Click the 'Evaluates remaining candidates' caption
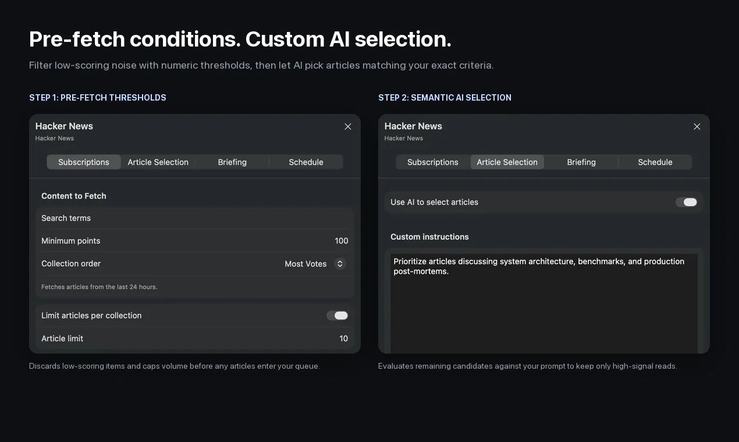The width and height of the screenshot is (739, 442). coord(528,366)
